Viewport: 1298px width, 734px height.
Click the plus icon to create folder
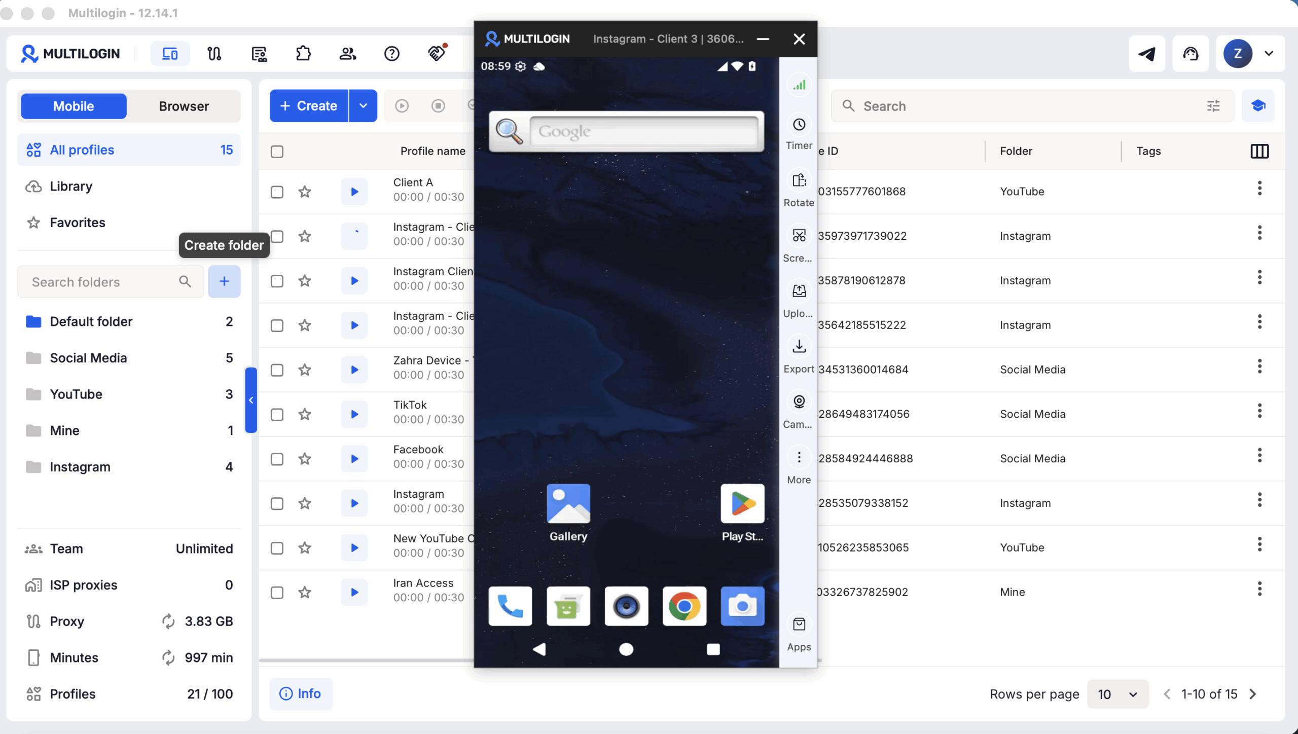click(x=224, y=281)
